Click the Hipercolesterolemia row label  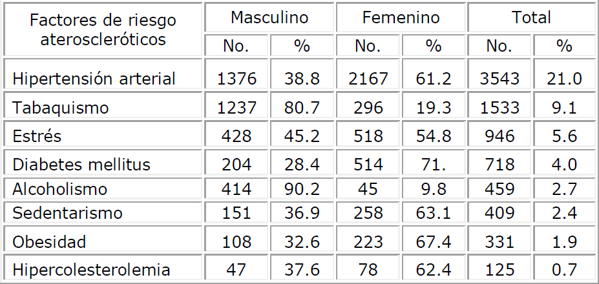coord(90,270)
